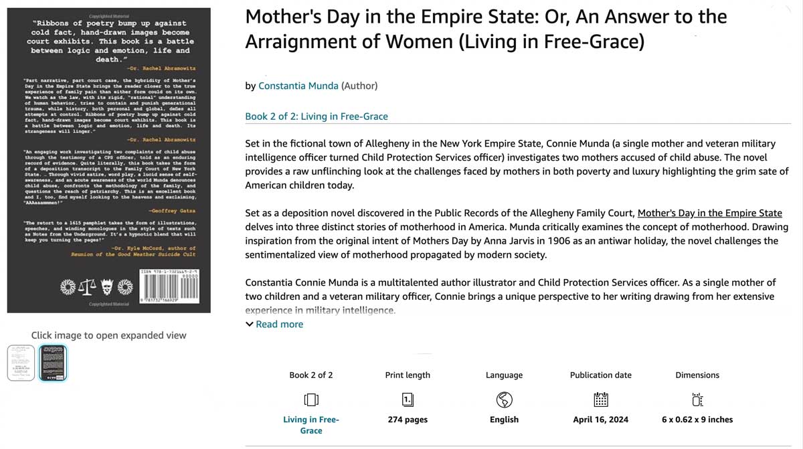Click the dimensions ruler icon
Screen dimensions: 803x449
tap(697, 400)
